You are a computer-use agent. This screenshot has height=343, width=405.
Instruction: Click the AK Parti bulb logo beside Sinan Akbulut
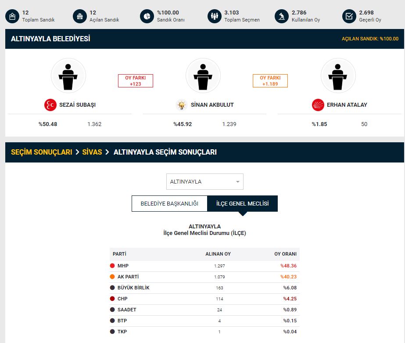pyautogui.click(x=181, y=105)
